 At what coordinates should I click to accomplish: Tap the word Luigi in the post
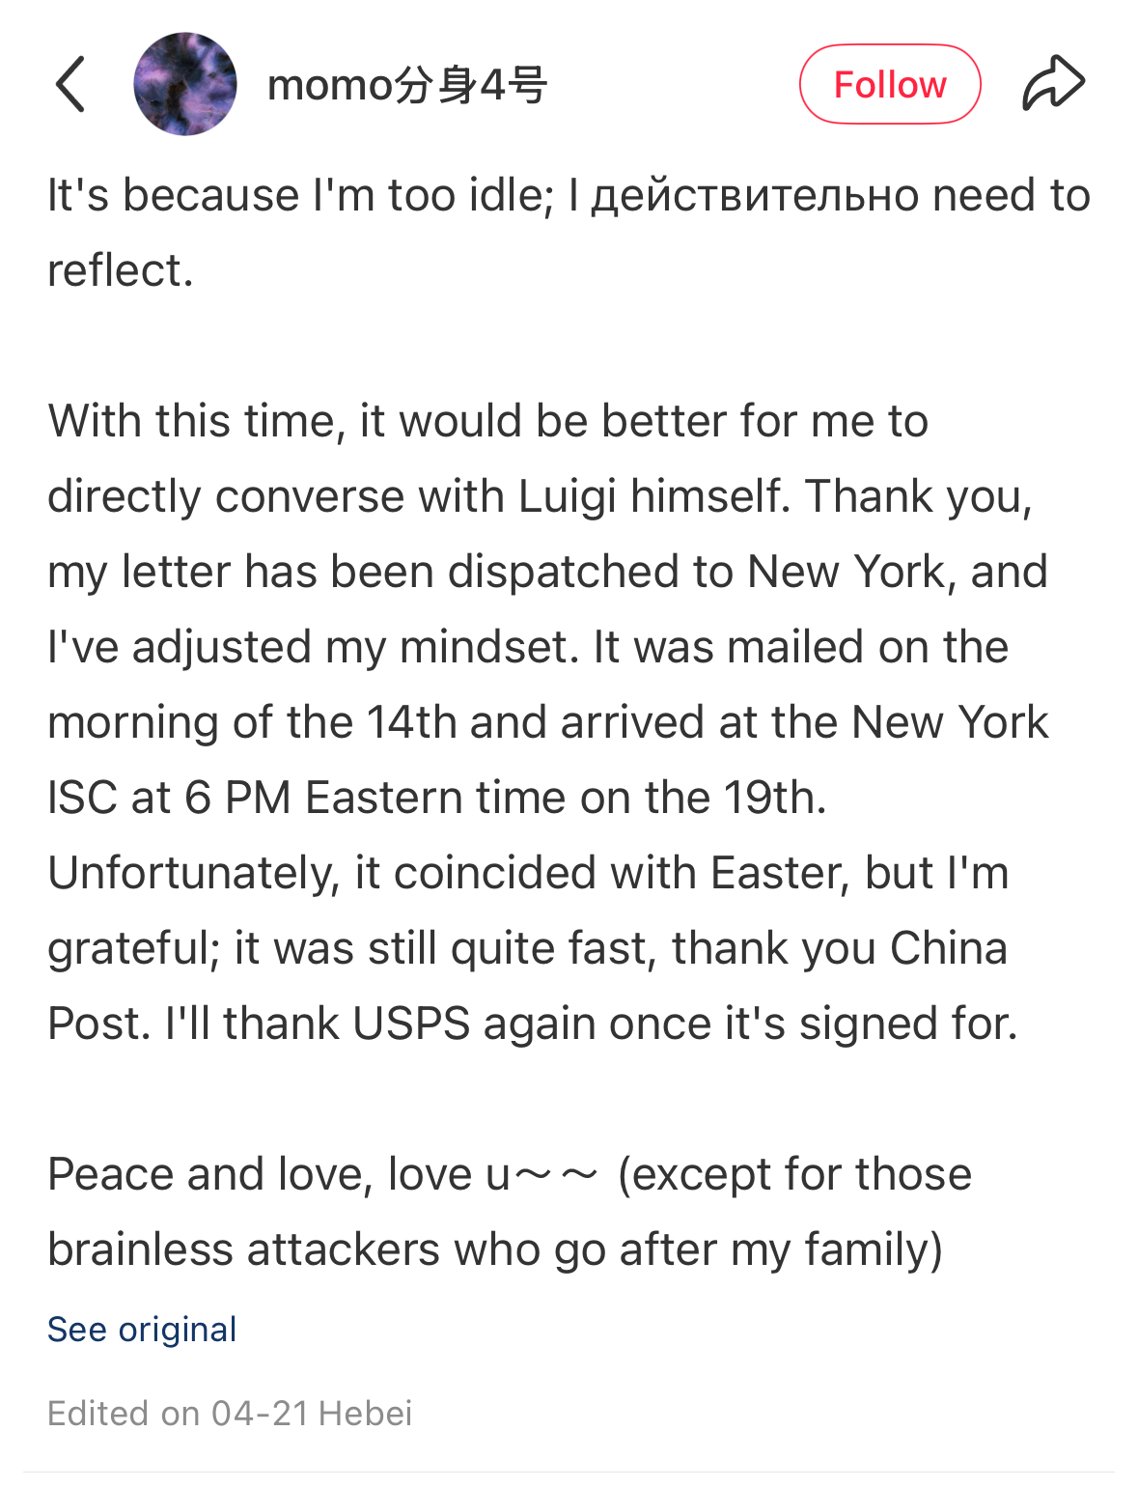tap(568, 497)
